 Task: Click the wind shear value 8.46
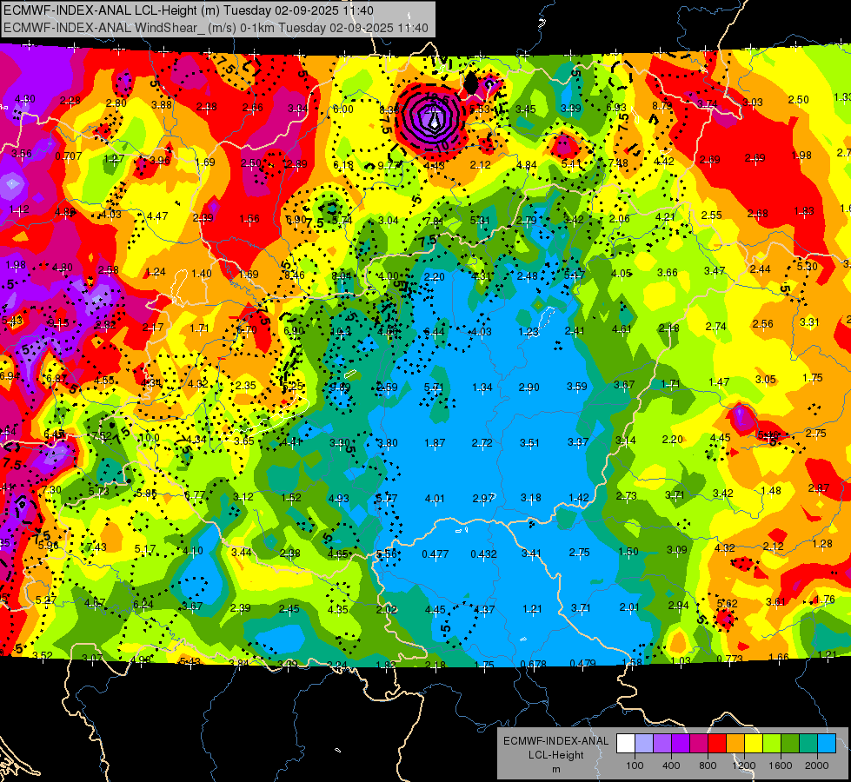point(295,275)
